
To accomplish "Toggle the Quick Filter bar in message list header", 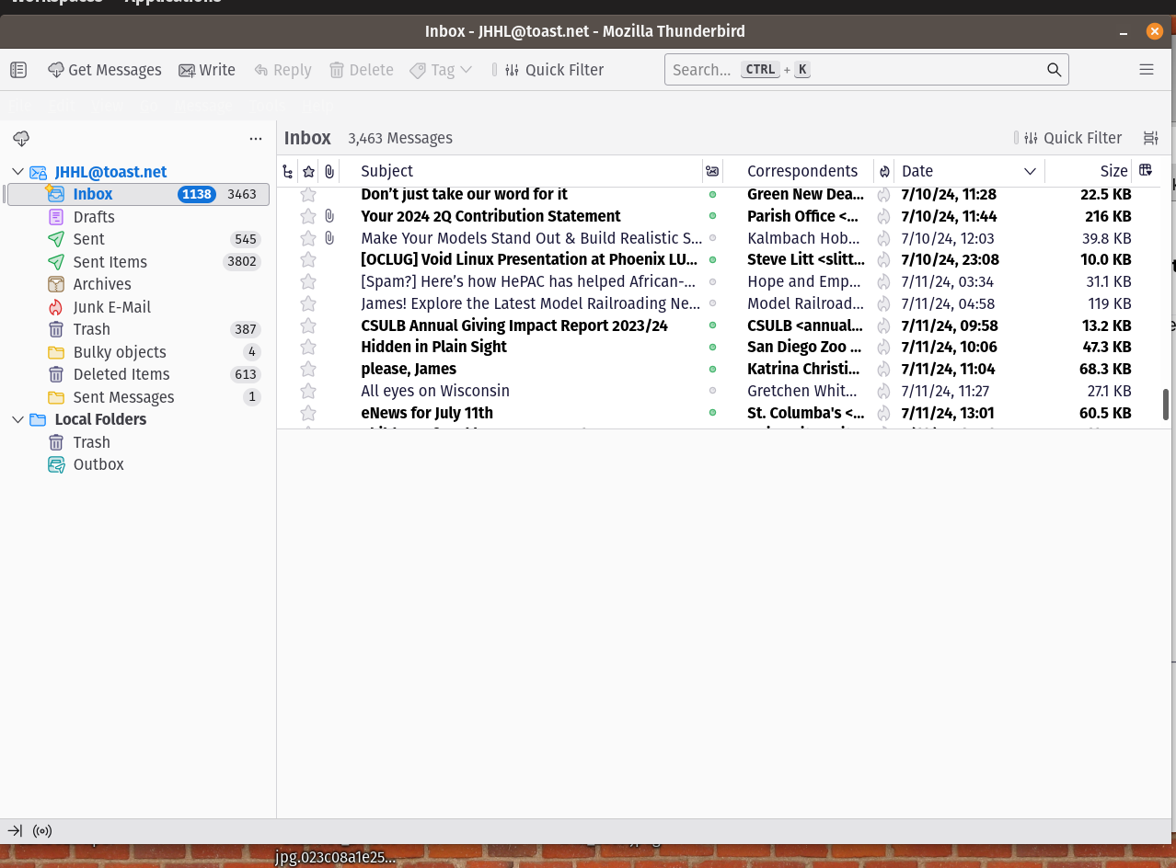I will [x=1073, y=138].
